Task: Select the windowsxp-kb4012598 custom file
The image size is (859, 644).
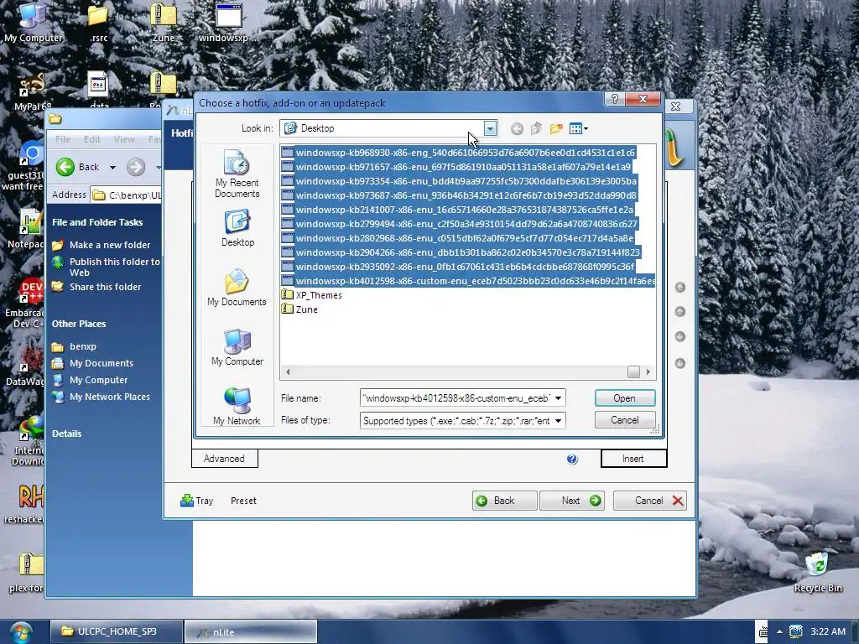Action: click(x=468, y=281)
